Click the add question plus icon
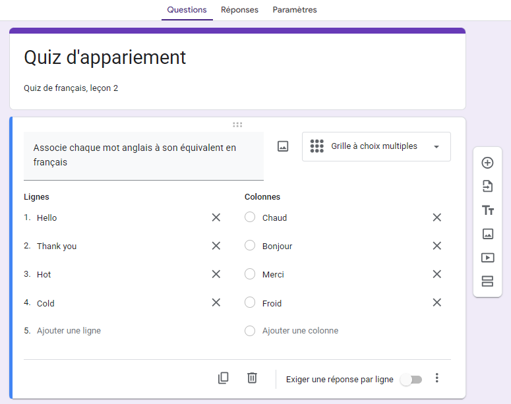 tap(487, 163)
